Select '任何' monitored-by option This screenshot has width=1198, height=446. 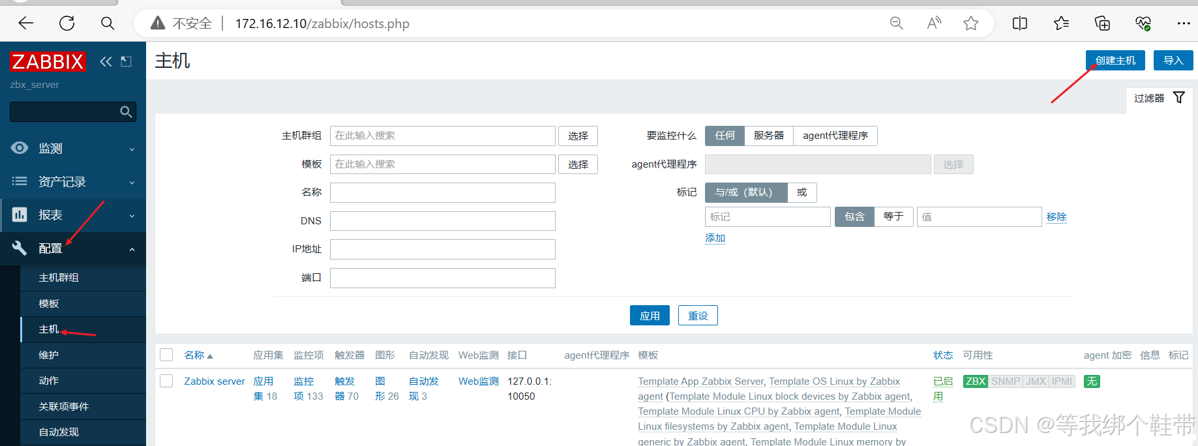725,136
